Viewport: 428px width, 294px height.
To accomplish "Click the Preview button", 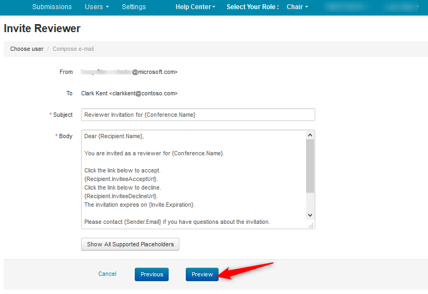I will tap(202, 274).
